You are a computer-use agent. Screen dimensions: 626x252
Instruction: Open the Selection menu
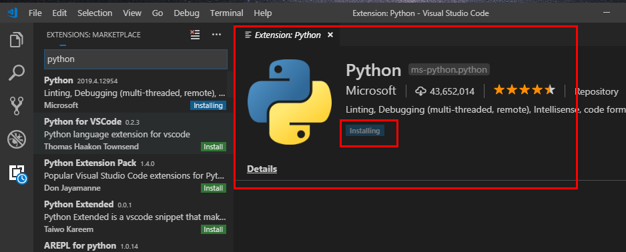pos(95,13)
